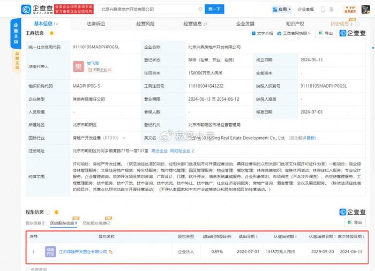
Task: Click the 2029-05-20 contribution date cell
Action: 322,252
